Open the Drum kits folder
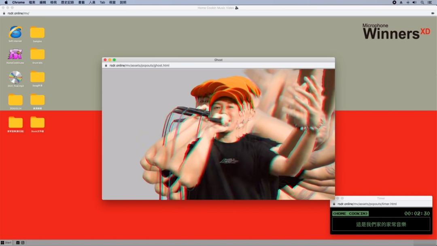Image resolution: width=437 pixels, height=246 pixels. [37, 54]
